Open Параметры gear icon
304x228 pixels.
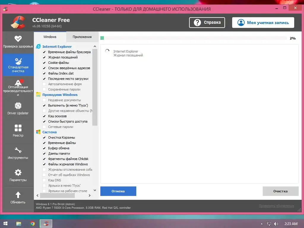(x=18, y=172)
